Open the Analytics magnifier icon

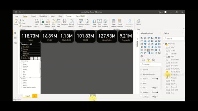point(153,60)
